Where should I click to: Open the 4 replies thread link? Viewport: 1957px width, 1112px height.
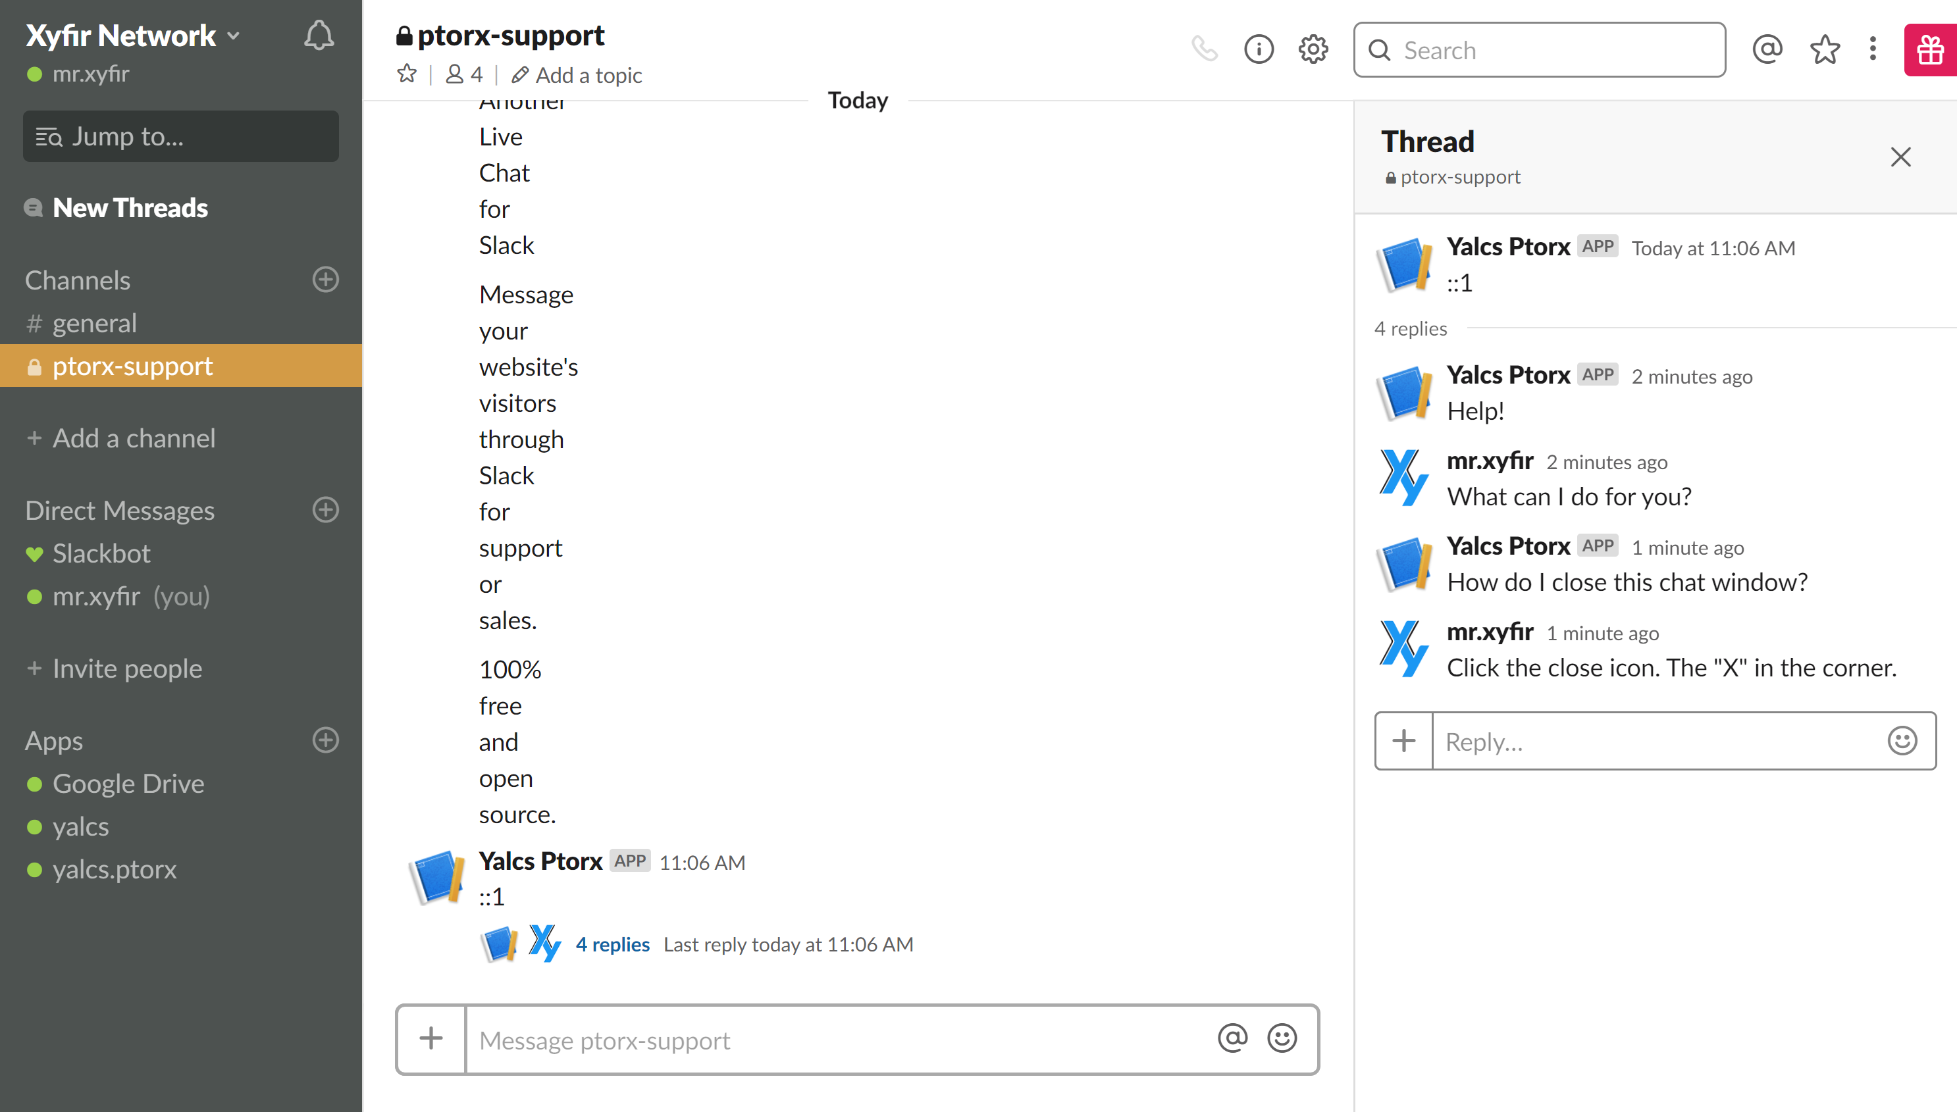tap(613, 945)
